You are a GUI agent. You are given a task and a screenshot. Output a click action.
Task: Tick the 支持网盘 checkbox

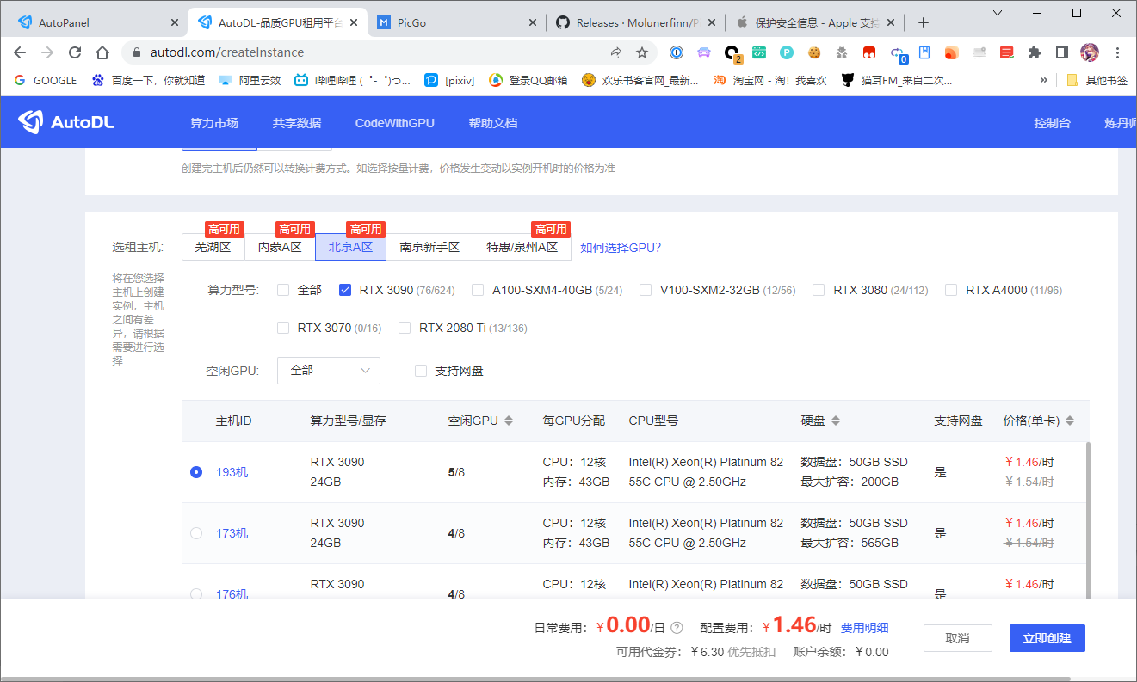pyautogui.click(x=421, y=371)
